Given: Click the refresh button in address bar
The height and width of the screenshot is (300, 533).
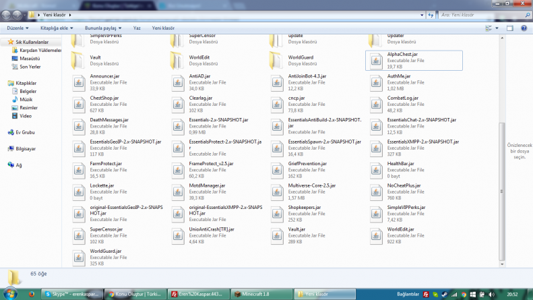Looking at the screenshot, I should click(x=431, y=15).
